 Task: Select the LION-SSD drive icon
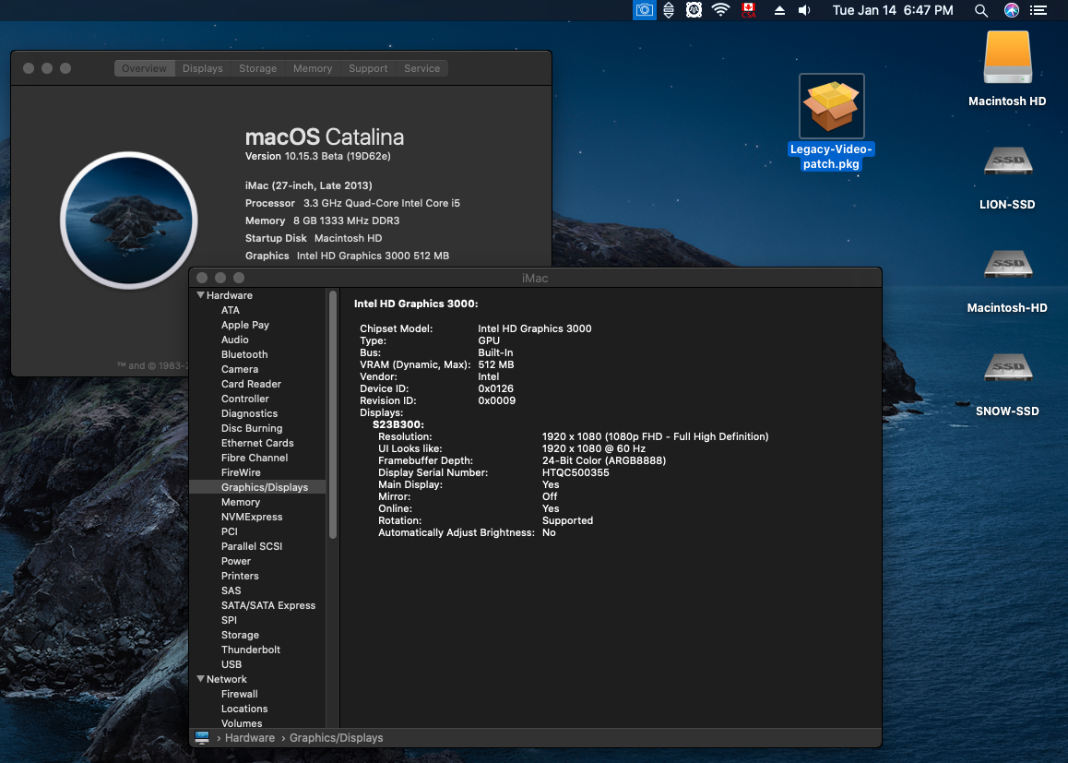coord(1008,161)
